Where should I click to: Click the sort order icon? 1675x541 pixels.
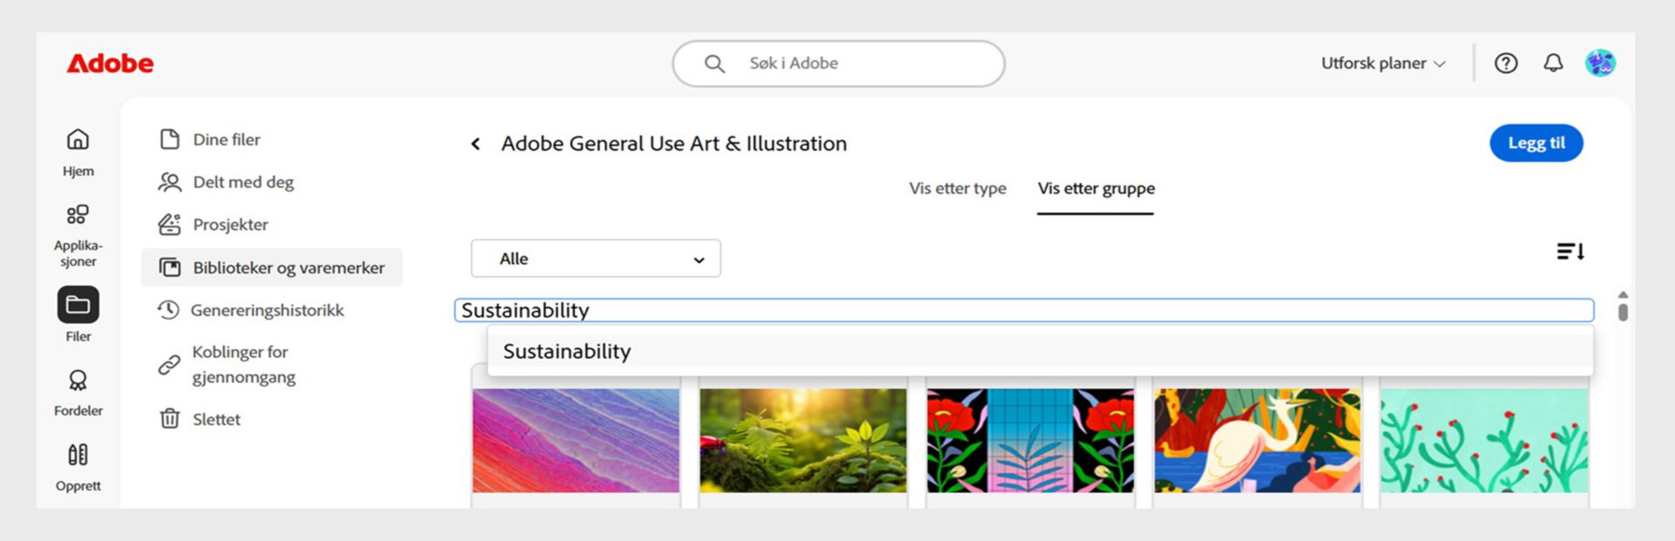[x=1569, y=252]
